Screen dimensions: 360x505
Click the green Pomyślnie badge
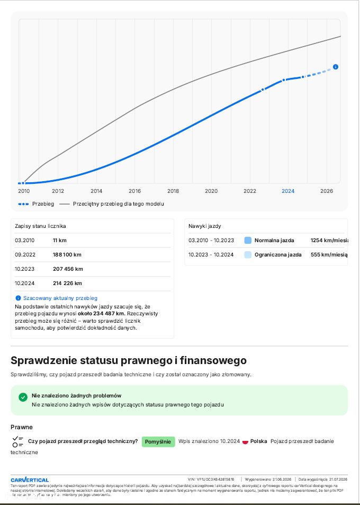pyautogui.click(x=158, y=441)
